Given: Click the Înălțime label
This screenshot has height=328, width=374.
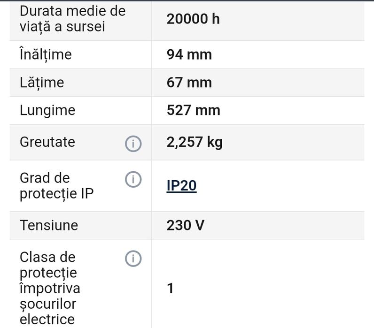Looking at the screenshot, I should click(46, 54).
